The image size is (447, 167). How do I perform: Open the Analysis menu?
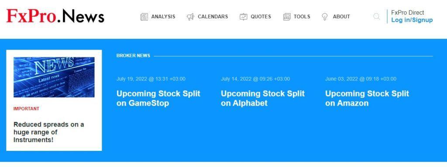pyautogui.click(x=163, y=17)
